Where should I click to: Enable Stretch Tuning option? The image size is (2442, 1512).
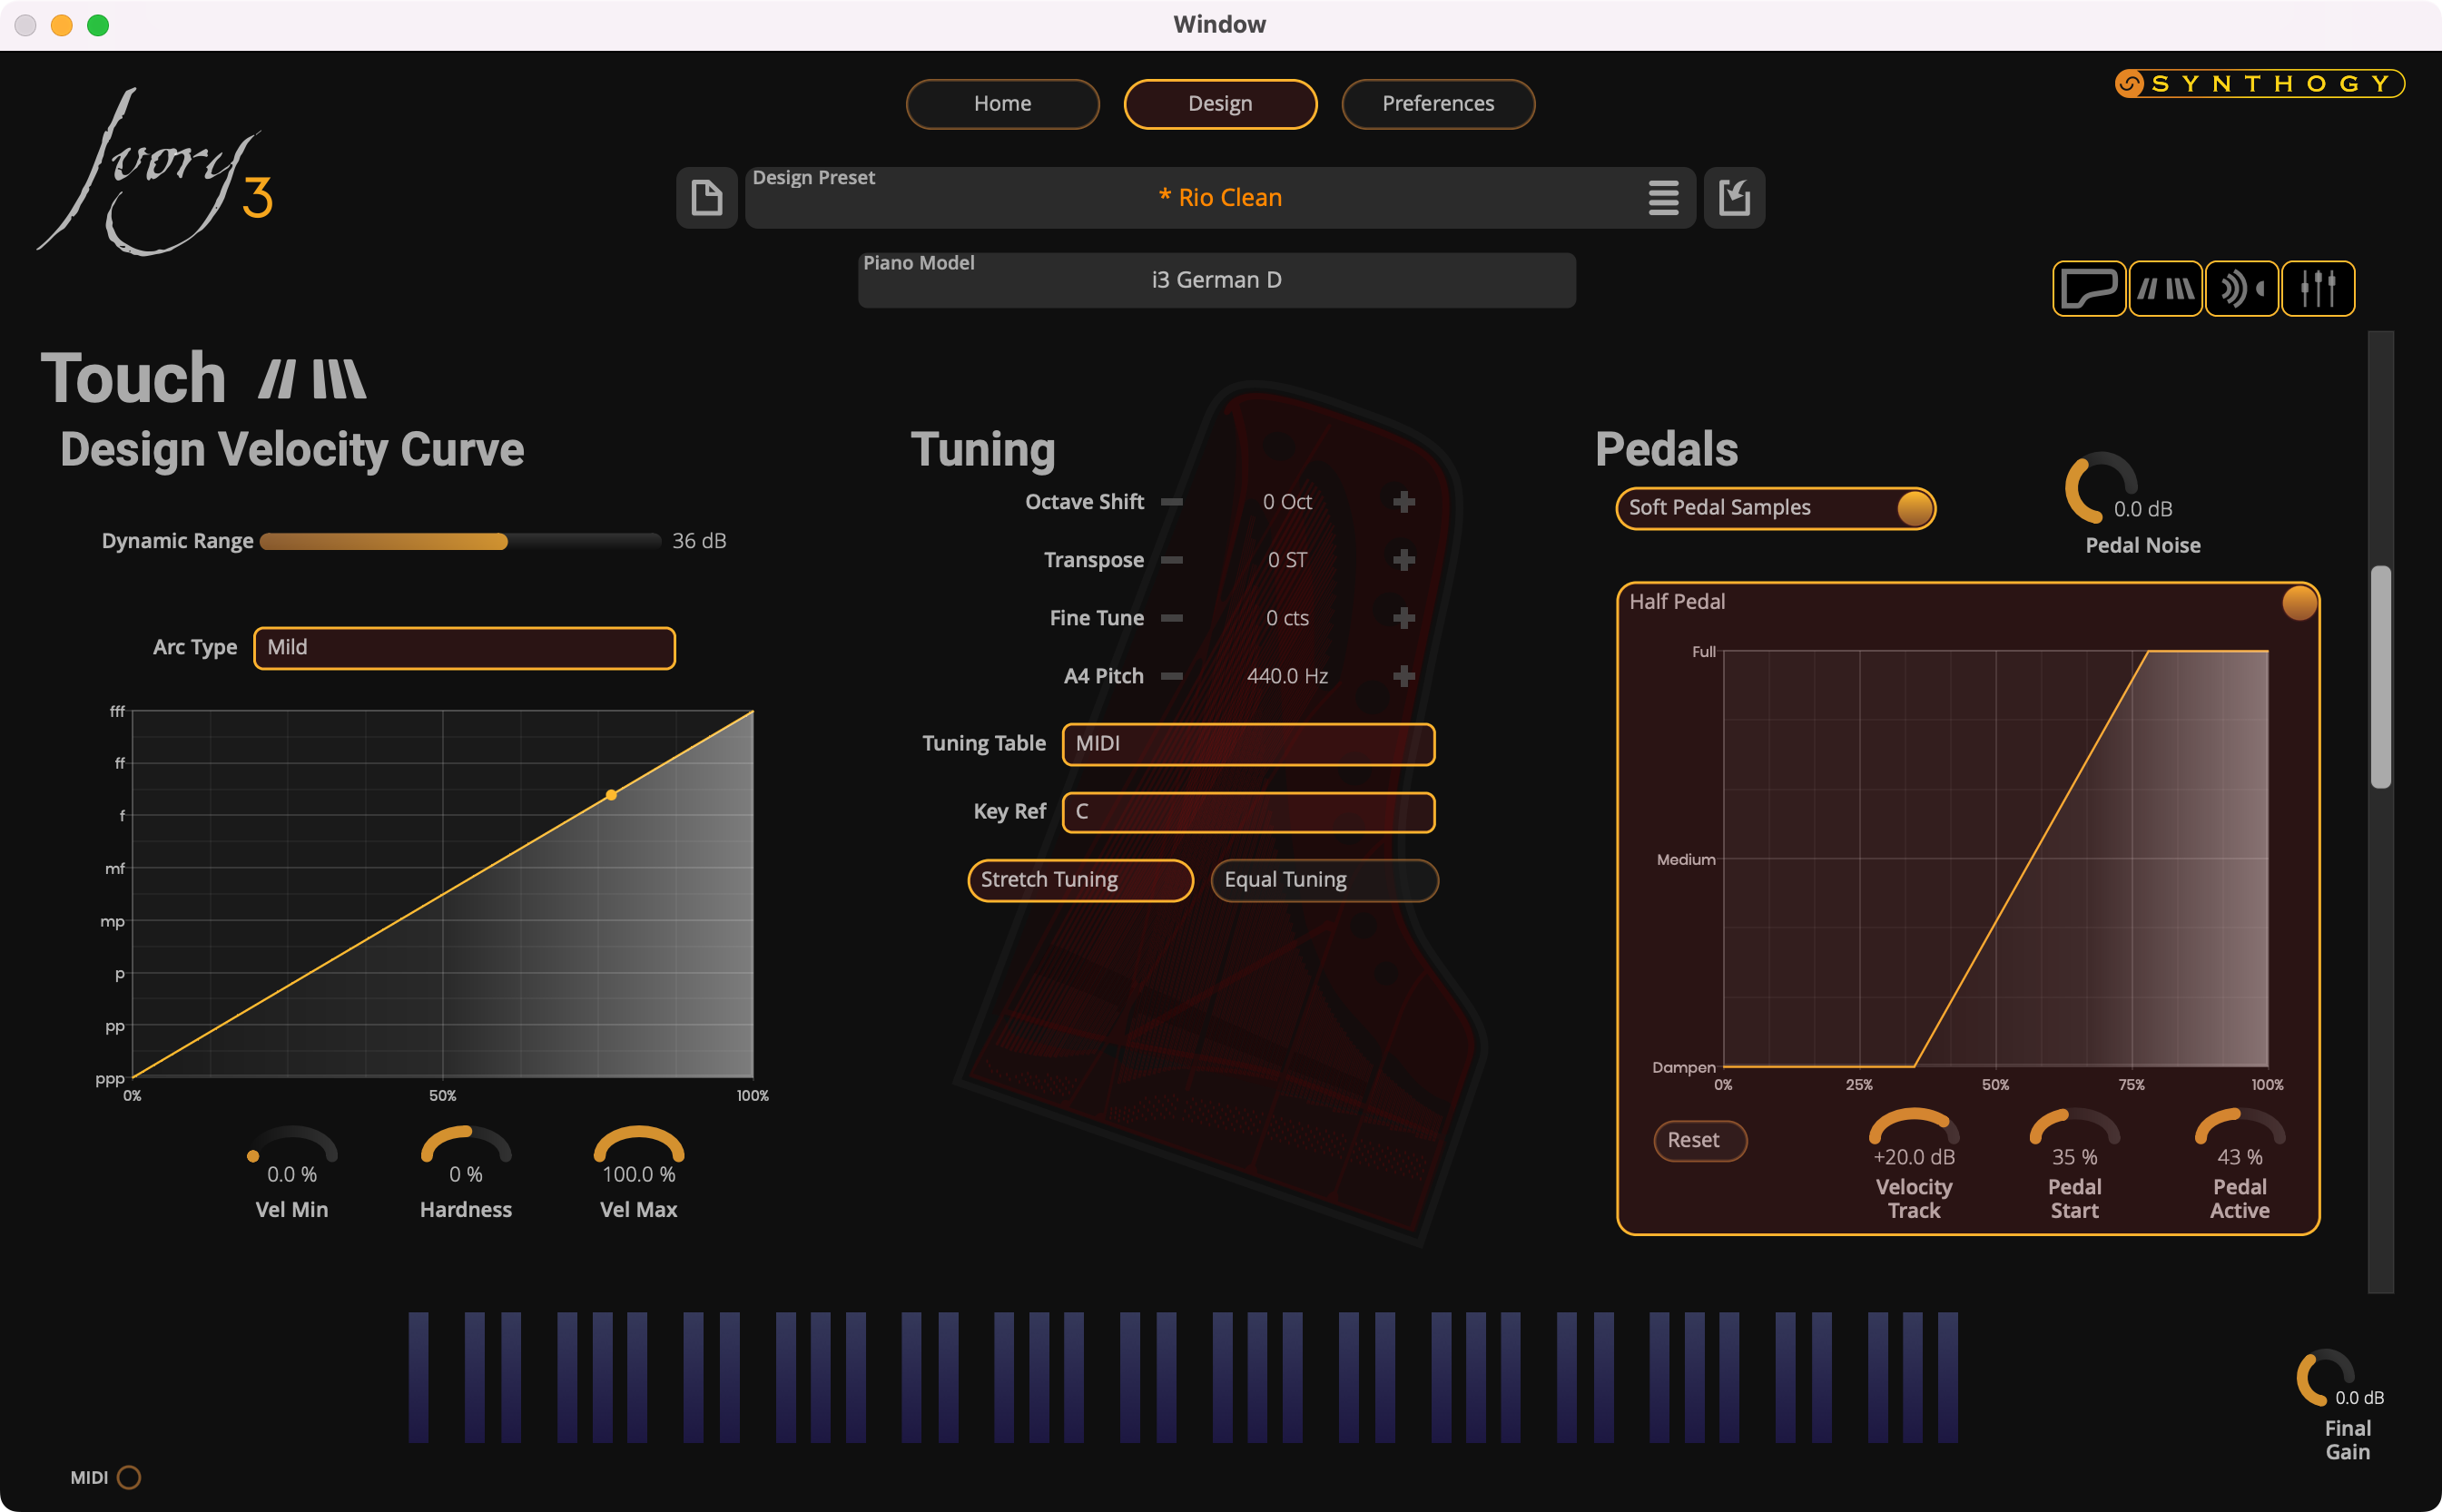click(1081, 880)
